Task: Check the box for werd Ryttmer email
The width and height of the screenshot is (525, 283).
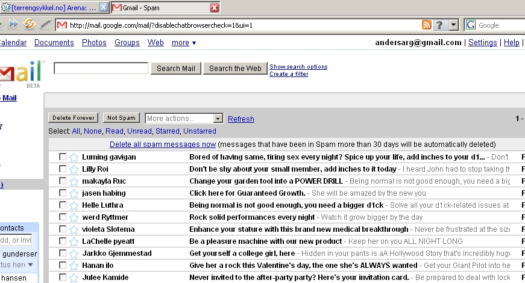Action: point(62,217)
